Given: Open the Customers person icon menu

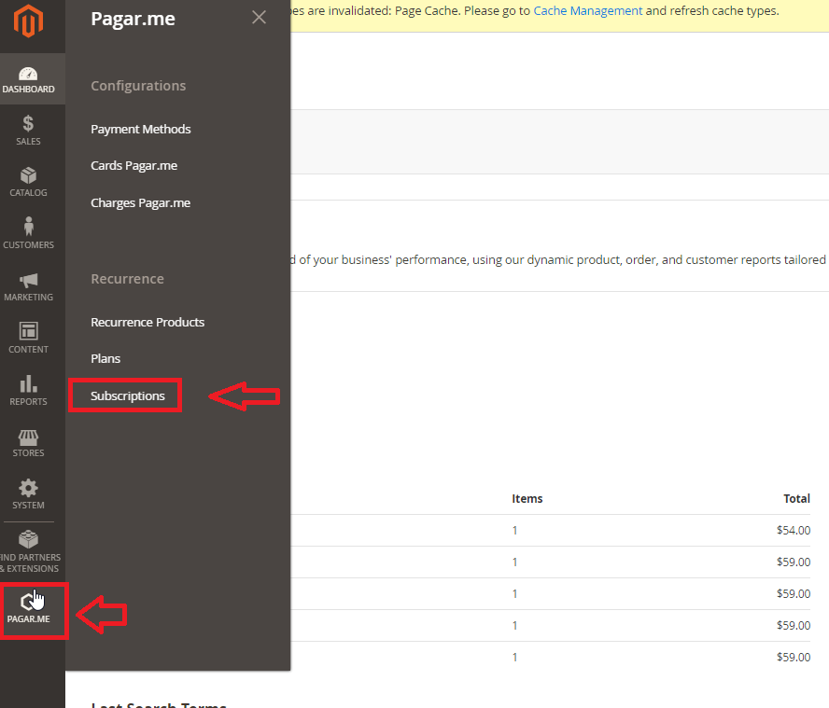Looking at the screenshot, I should (x=29, y=234).
